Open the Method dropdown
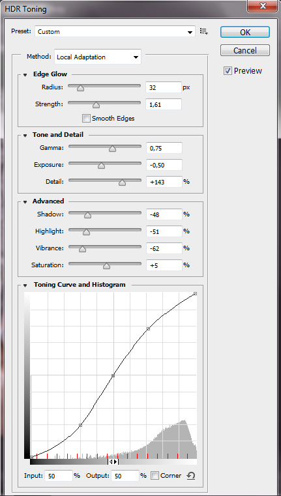Image resolution: width=281 pixels, height=496 pixels. [98, 57]
